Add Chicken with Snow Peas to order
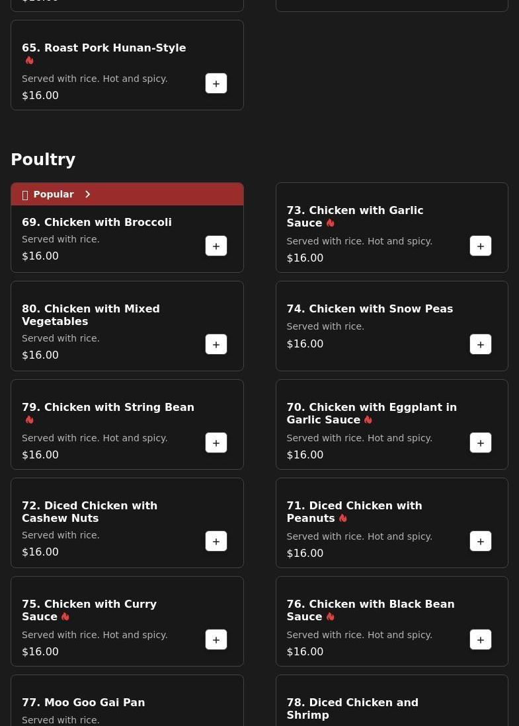This screenshot has height=726, width=519. pos(481,344)
